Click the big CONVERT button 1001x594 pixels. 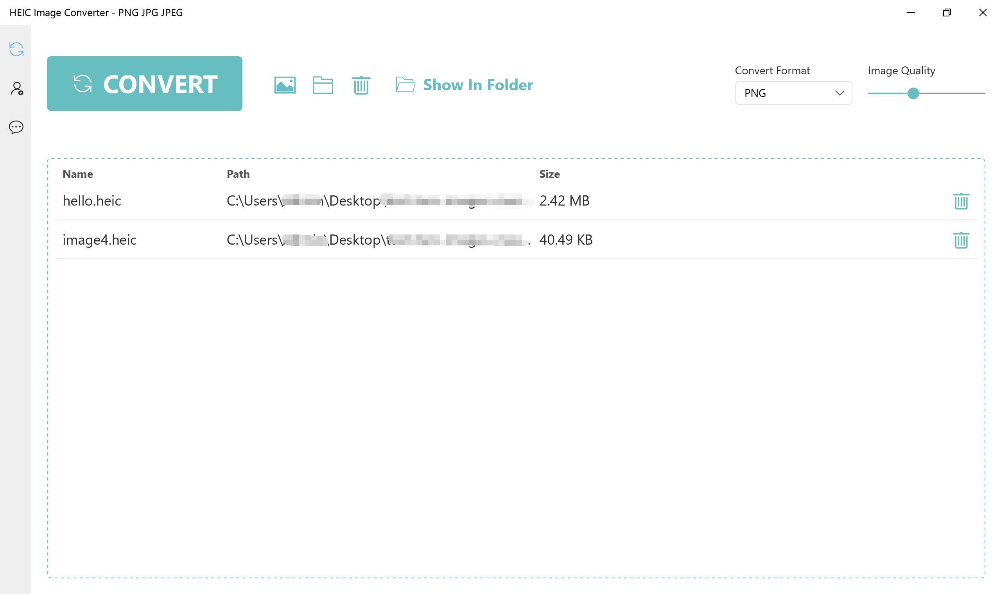pos(145,84)
